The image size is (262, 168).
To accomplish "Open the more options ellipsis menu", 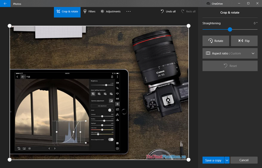I will coord(128,11).
